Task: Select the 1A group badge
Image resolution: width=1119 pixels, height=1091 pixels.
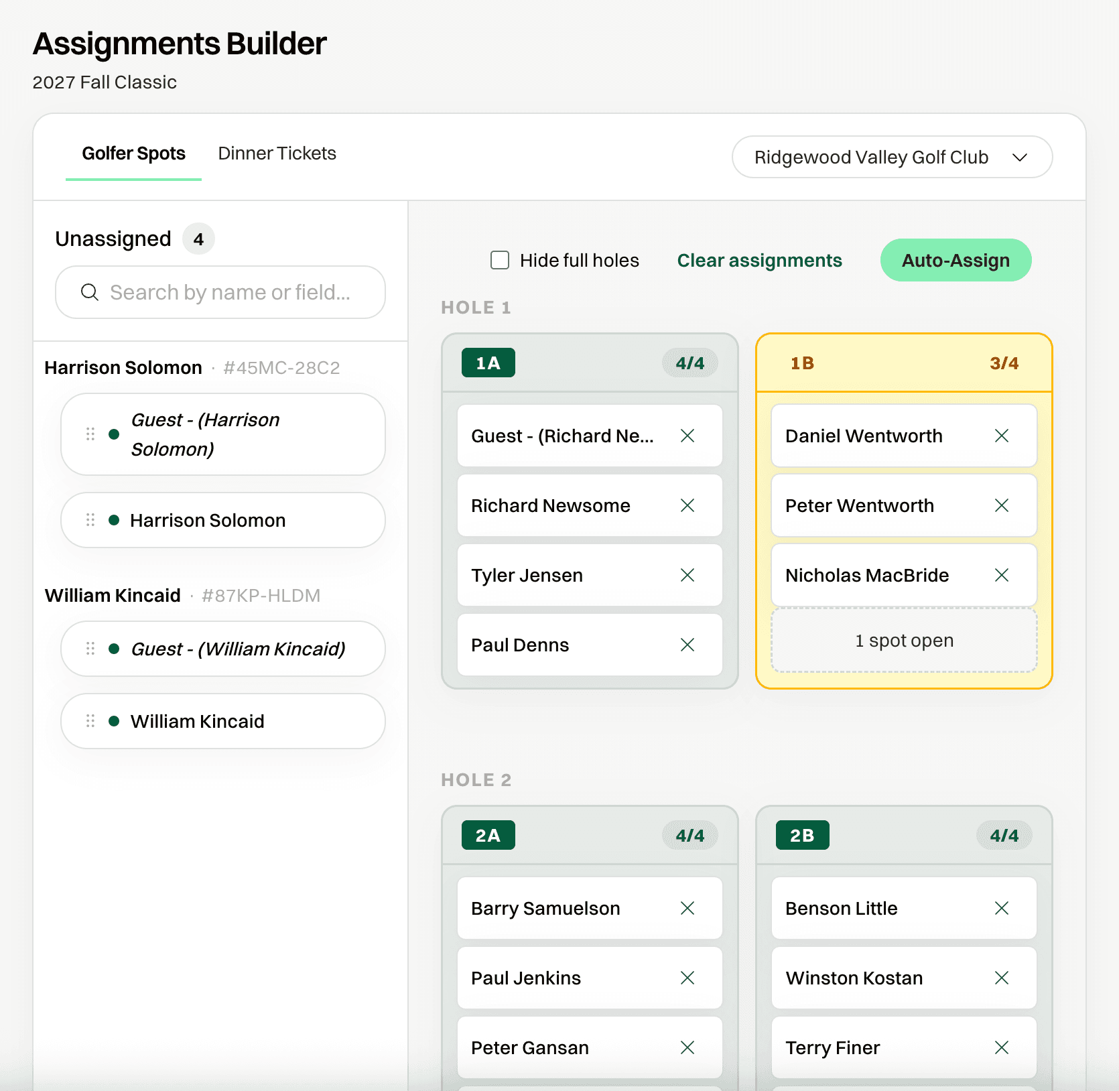Action: [x=488, y=363]
